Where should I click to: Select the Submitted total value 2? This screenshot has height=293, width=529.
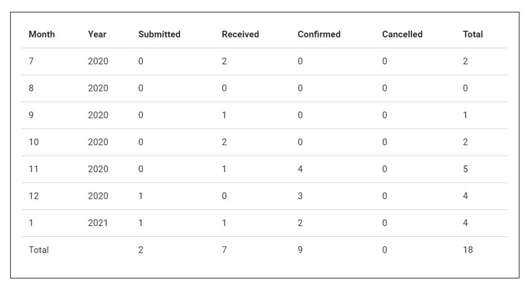(141, 250)
